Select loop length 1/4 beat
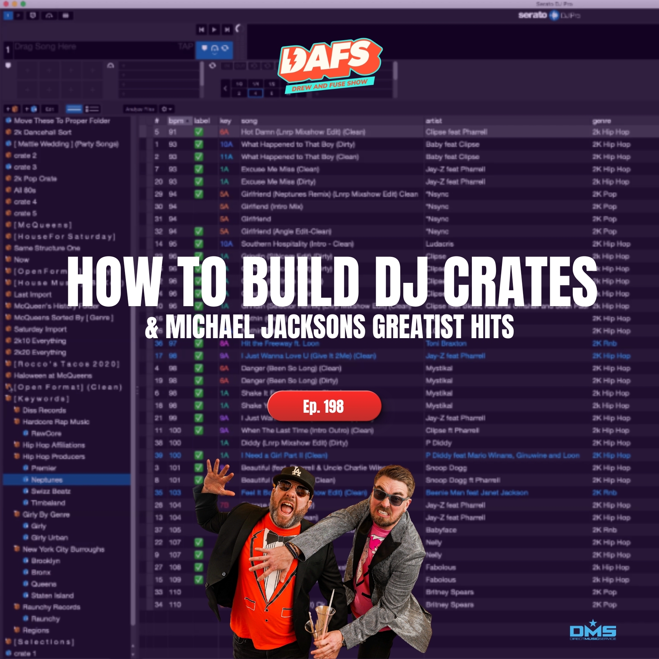The width and height of the screenshot is (659, 659). [256, 84]
